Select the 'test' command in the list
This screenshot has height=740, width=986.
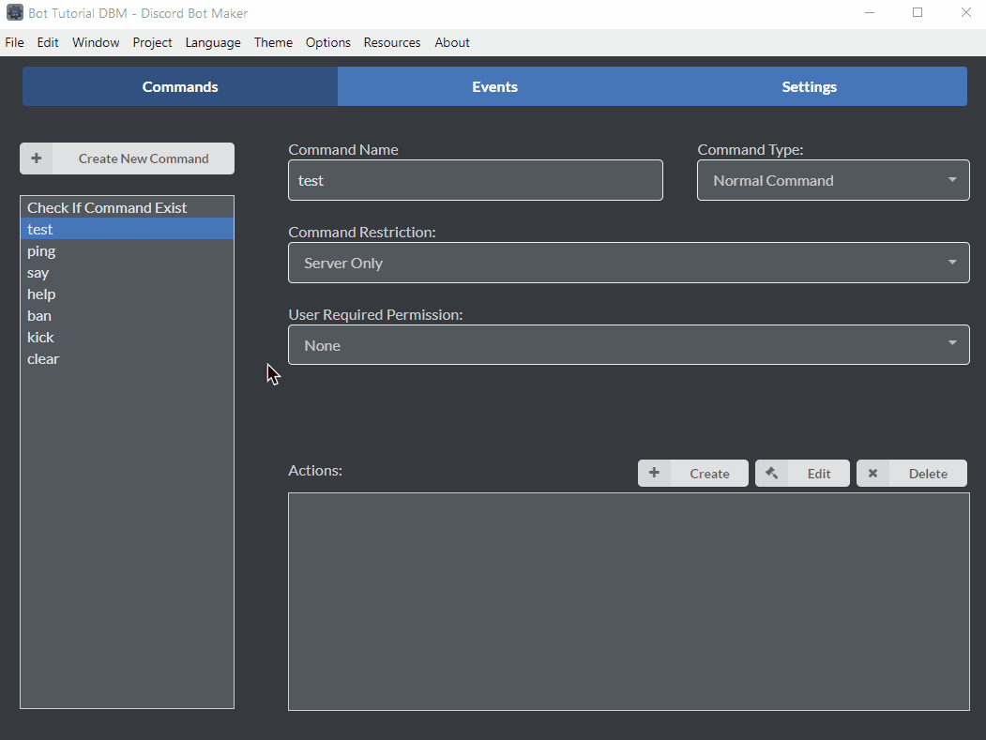pos(127,229)
